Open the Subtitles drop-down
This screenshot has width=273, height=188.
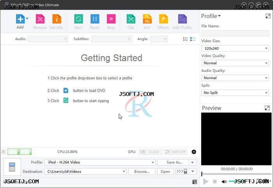pyautogui.click(x=112, y=39)
